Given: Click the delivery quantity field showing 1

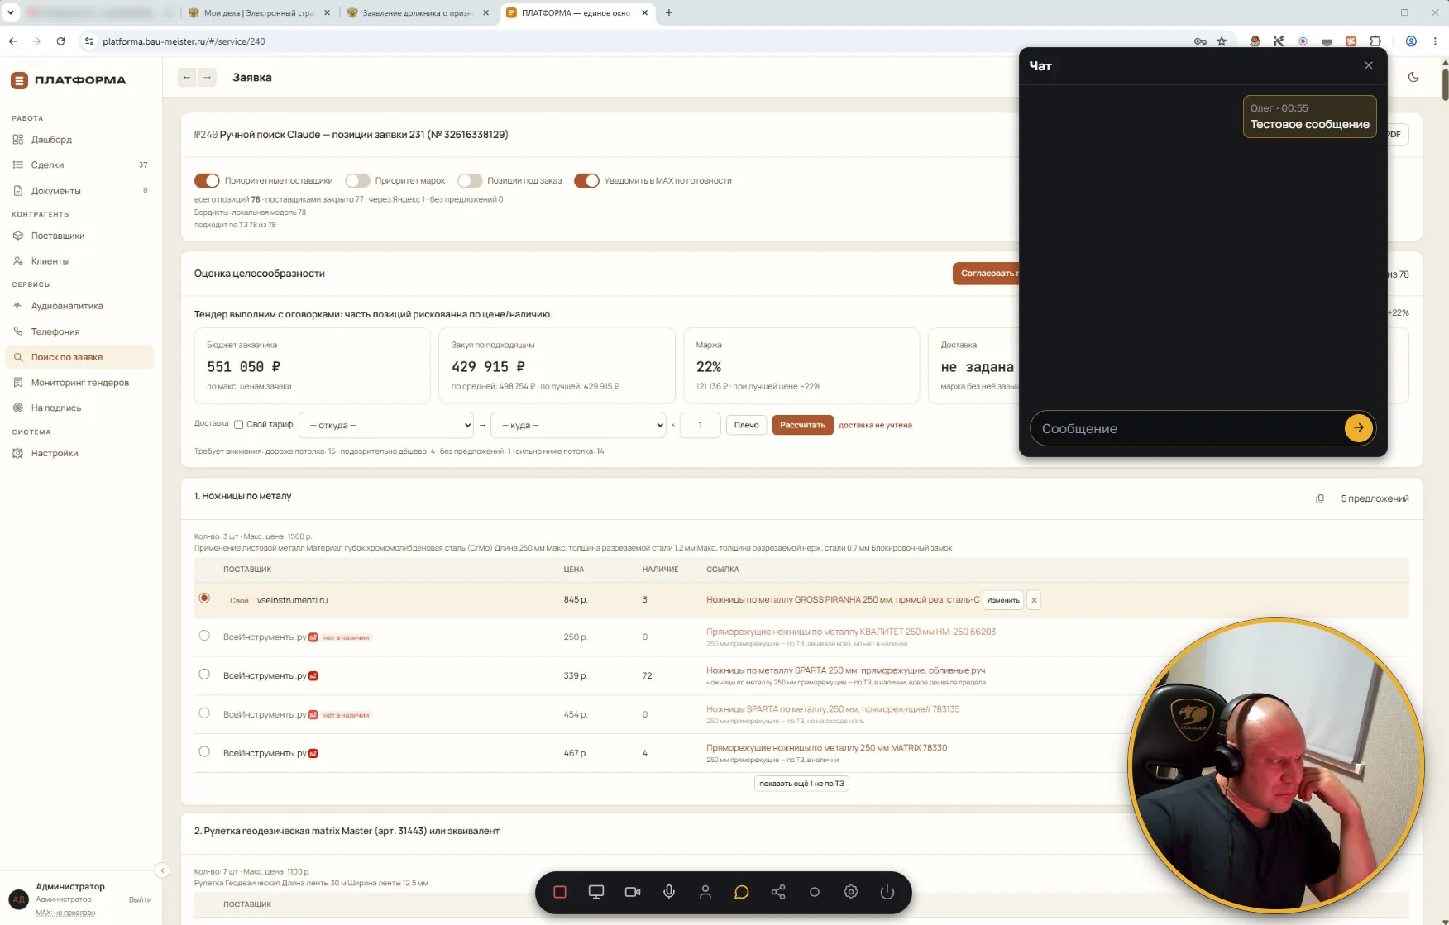Looking at the screenshot, I should coord(700,425).
